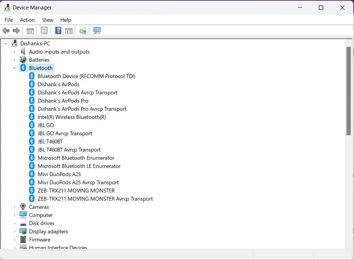Click the Dishanks-PC computer icon

[15, 43]
